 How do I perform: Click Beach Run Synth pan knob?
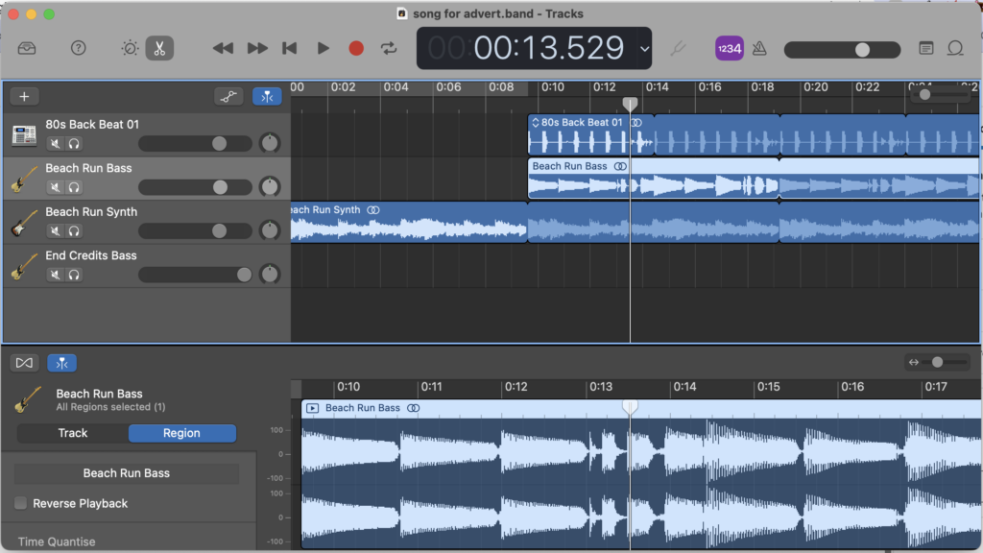point(270,230)
